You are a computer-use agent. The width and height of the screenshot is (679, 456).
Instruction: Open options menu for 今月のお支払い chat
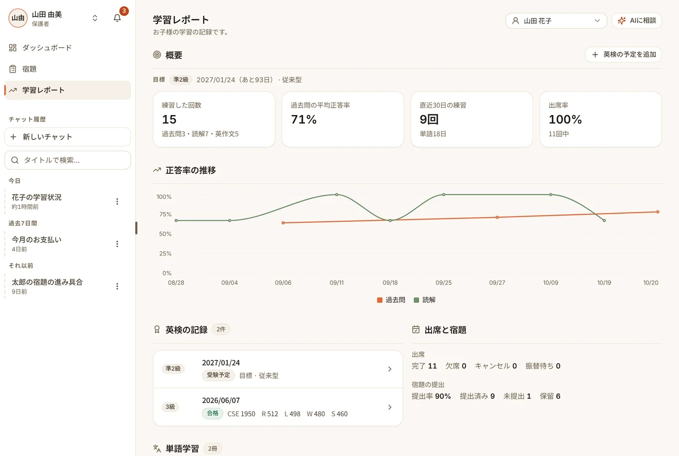[117, 244]
